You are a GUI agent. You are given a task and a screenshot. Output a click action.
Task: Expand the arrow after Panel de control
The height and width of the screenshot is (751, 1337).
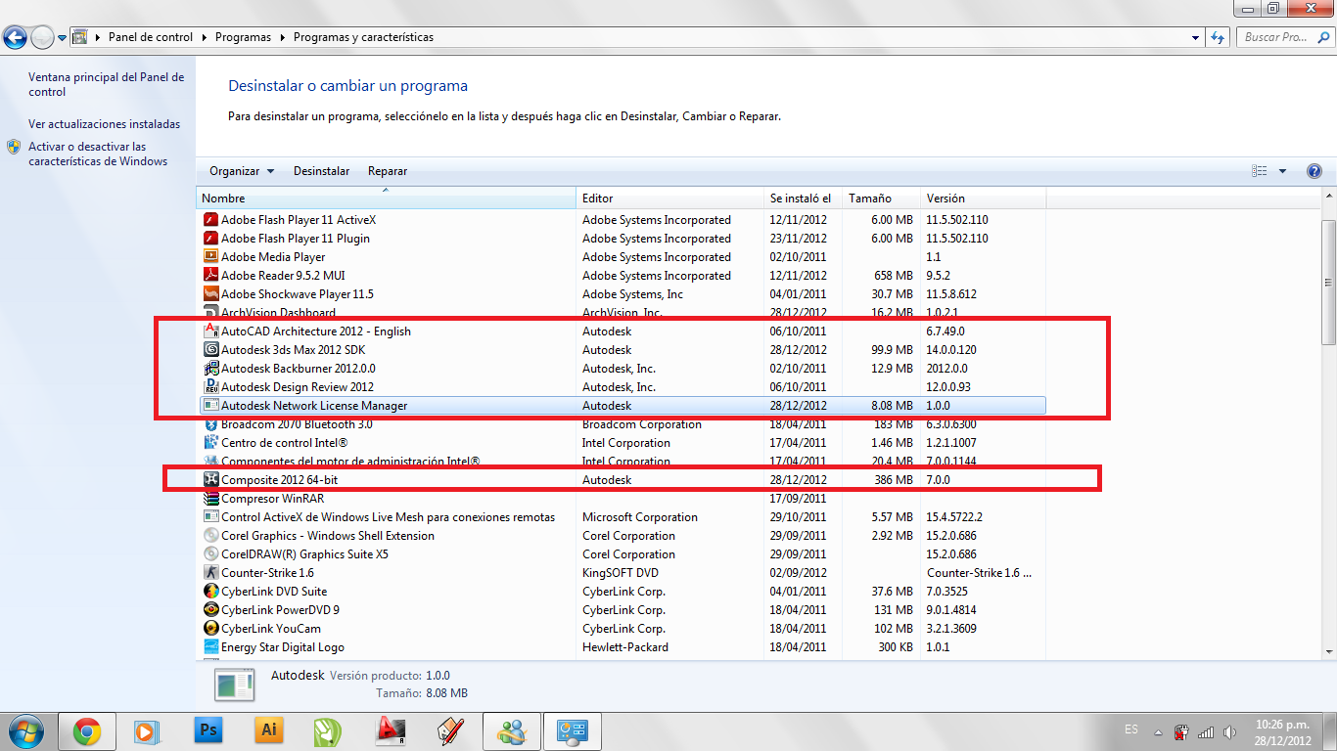(204, 37)
